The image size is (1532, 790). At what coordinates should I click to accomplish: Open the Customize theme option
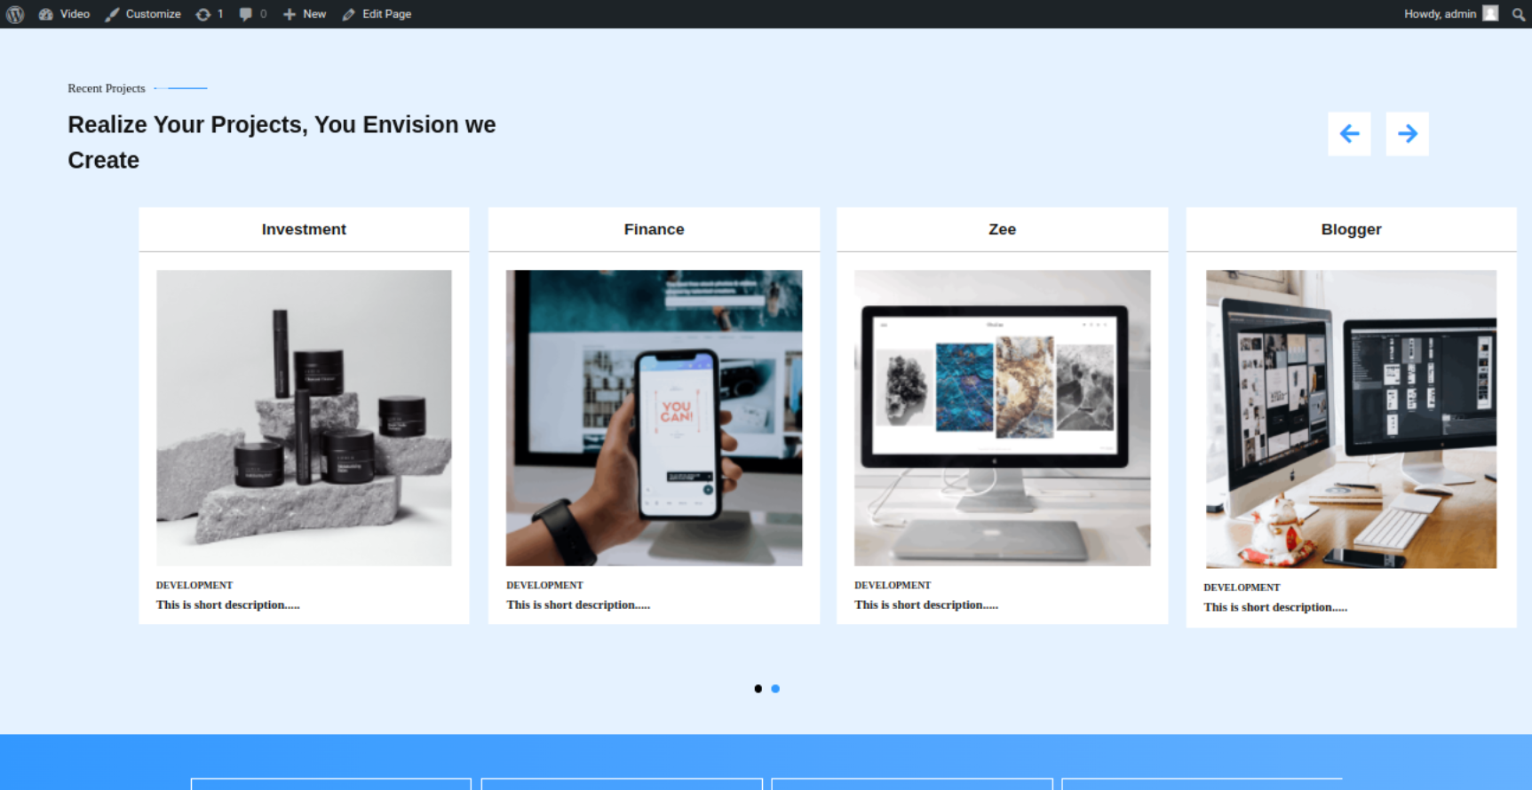[x=143, y=14]
